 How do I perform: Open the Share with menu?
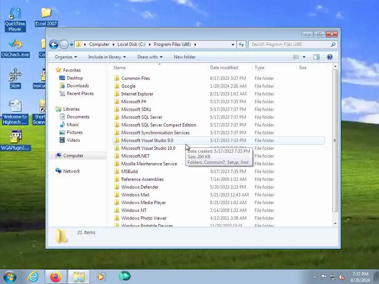point(150,57)
